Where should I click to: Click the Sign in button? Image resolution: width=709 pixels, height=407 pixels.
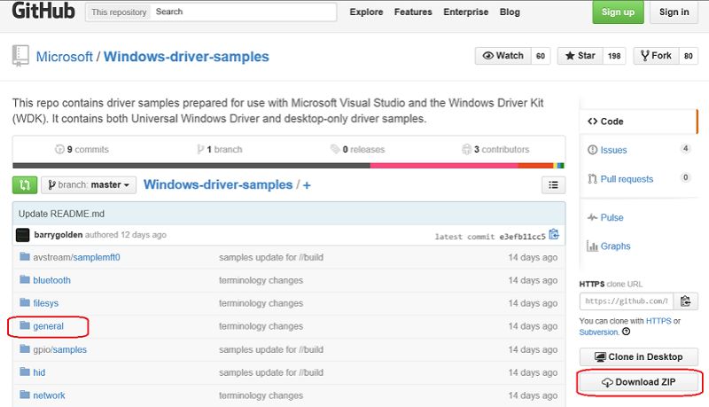(x=674, y=12)
